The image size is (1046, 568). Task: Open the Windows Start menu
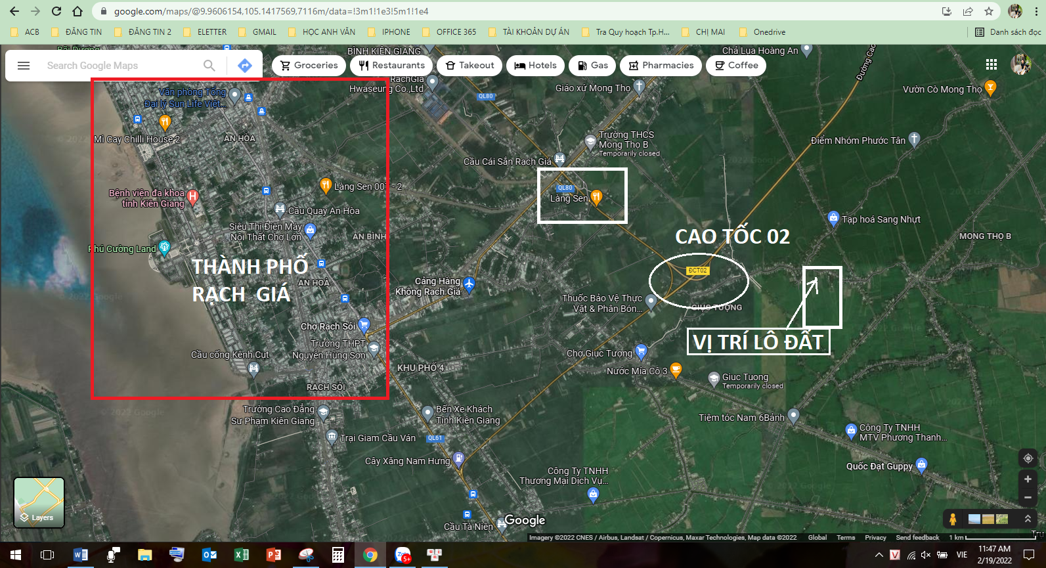pyautogui.click(x=16, y=555)
